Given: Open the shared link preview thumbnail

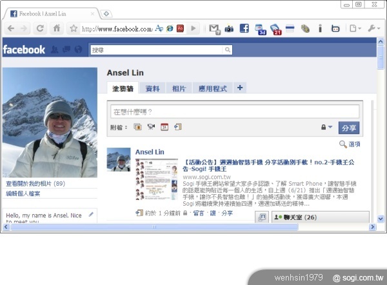Looking at the screenshot, I should (x=157, y=179).
